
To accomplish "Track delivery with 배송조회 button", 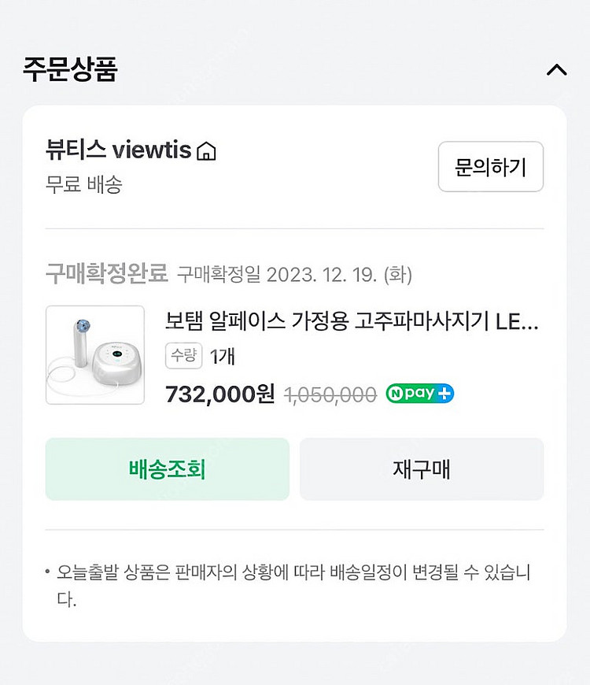I will [x=167, y=469].
